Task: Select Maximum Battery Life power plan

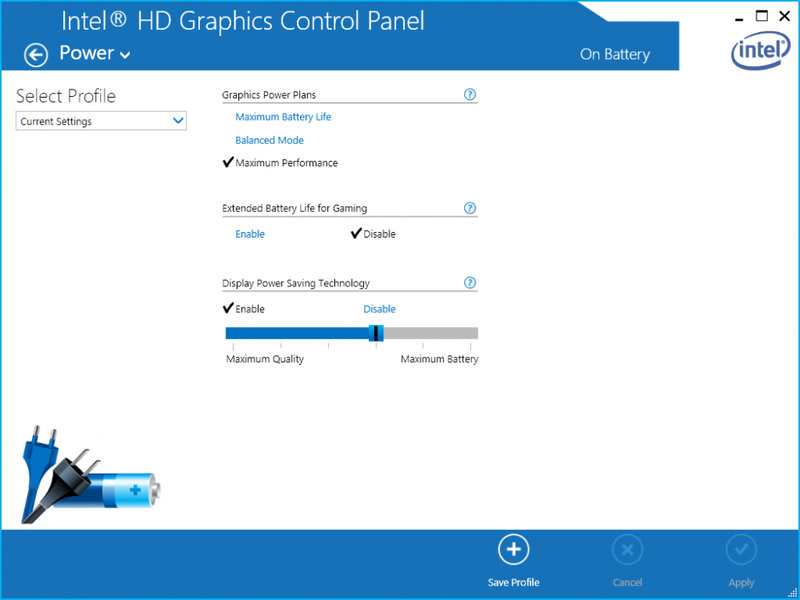Action: 283,117
